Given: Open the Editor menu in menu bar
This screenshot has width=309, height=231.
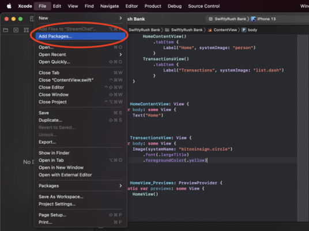Looking at the screenshot, I should click(131, 6).
